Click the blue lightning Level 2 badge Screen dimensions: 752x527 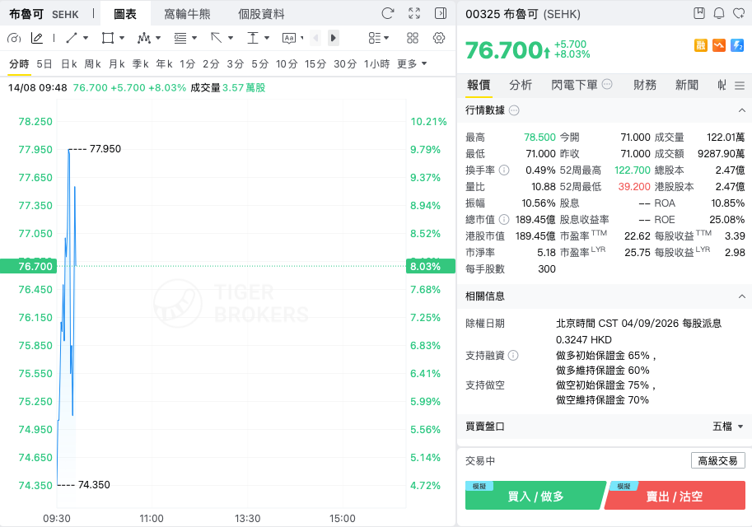pos(737,45)
